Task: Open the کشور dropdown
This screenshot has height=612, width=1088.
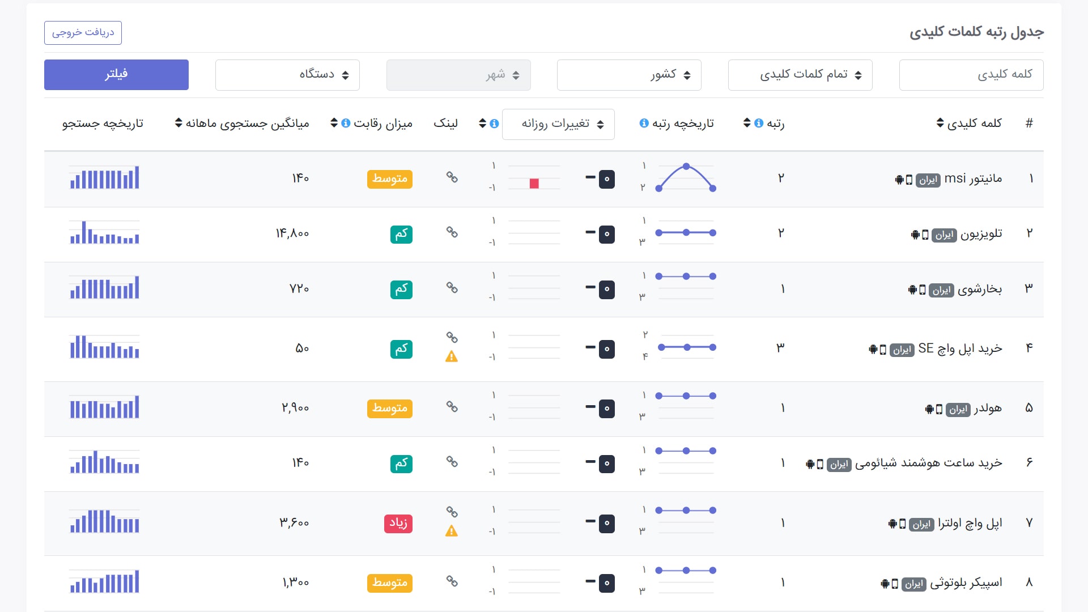Action: pos(629,75)
